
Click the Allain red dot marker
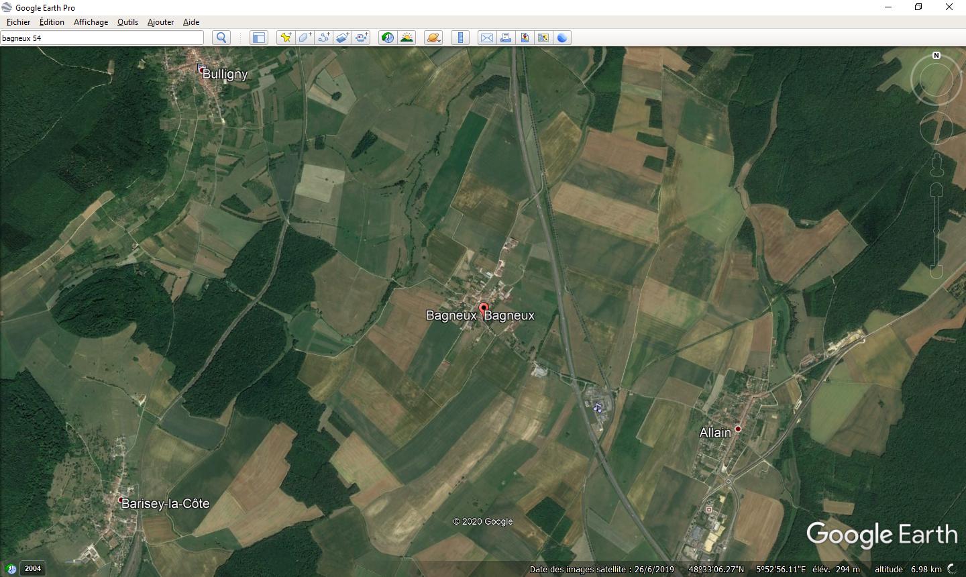738,429
